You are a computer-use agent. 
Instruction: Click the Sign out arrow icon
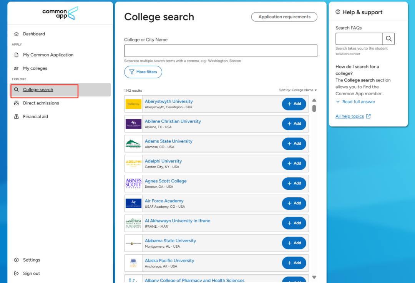pyautogui.click(x=16, y=273)
